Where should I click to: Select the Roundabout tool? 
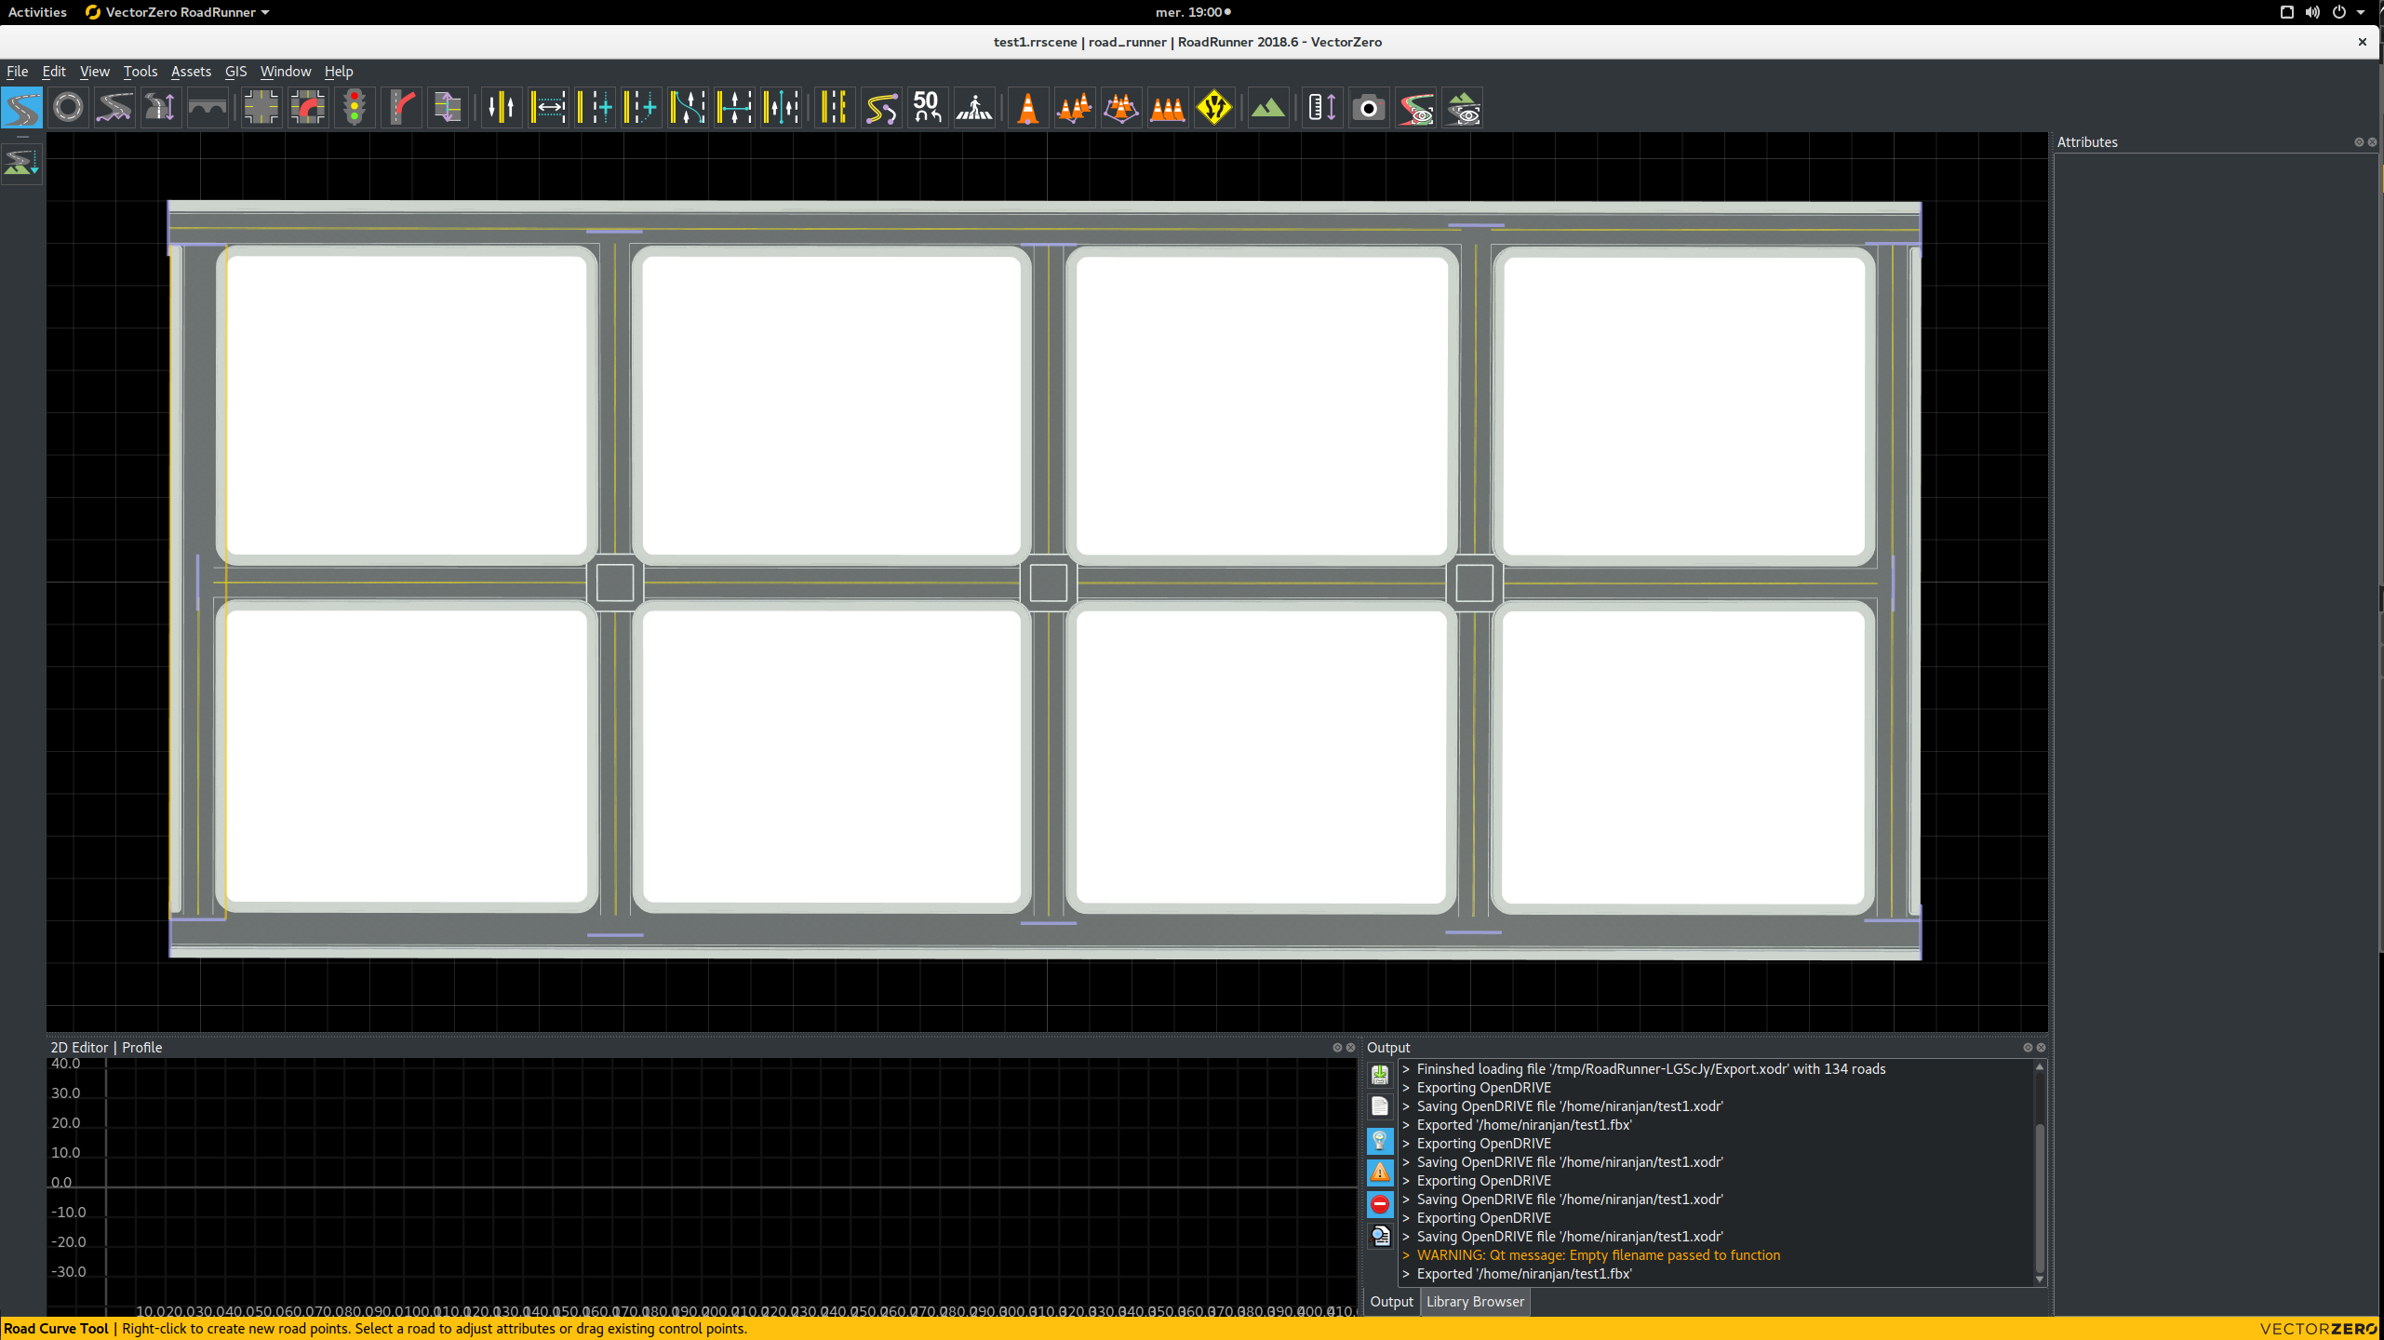(x=67, y=107)
